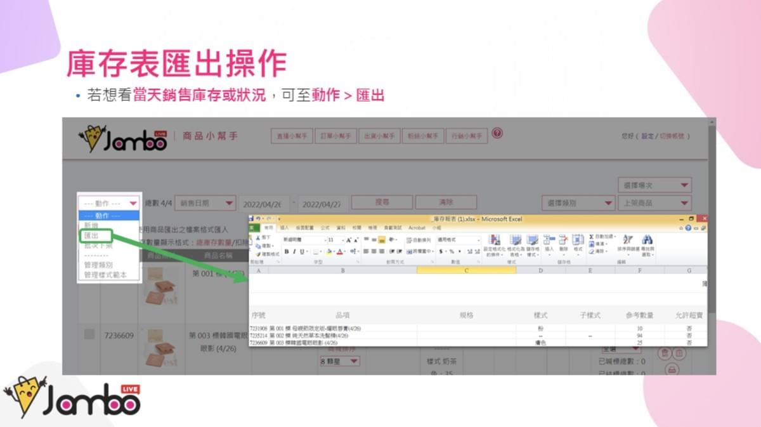Click Excel cell with code 7231908
The image size is (761, 427).
pyautogui.click(x=259, y=329)
